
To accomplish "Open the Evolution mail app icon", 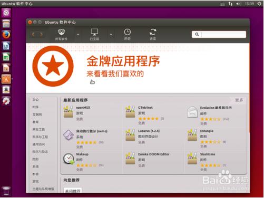I will [x=192, y=112].
